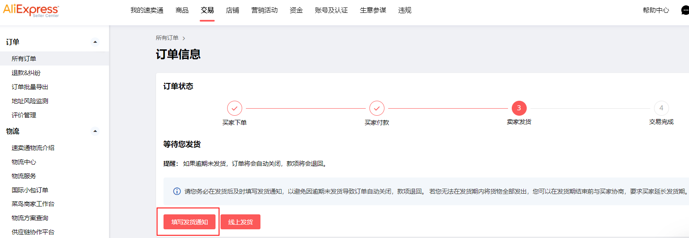Open the 营销活动 top menu
This screenshot has height=238, width=689.
click(264, 10)
